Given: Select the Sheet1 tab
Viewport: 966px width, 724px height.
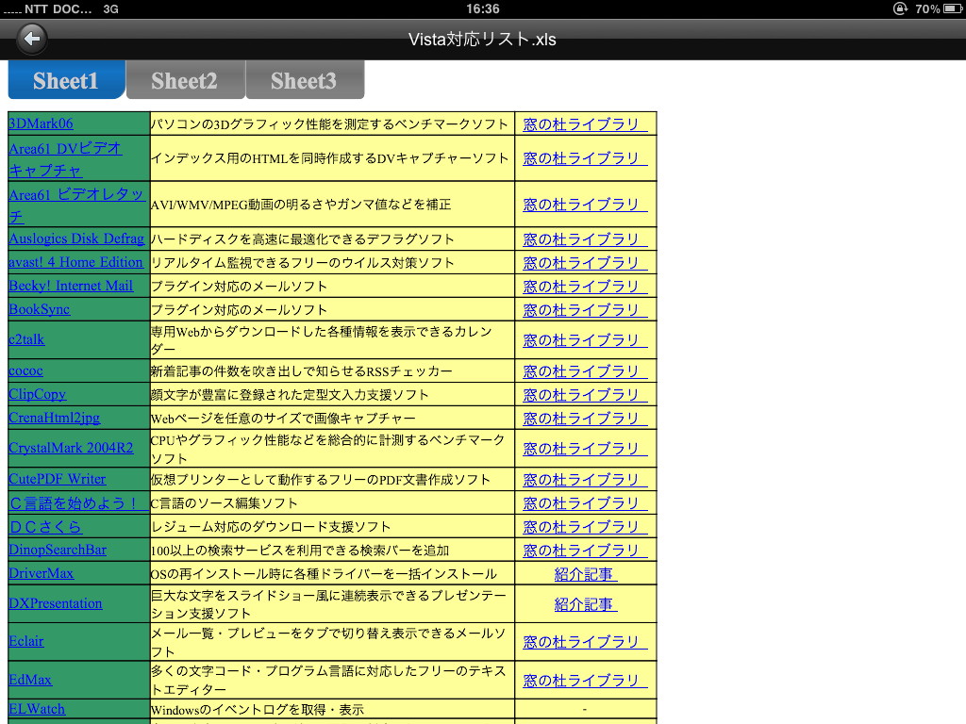Looking at the screenshot, I should pyautogui.click(x=65, y=79).
